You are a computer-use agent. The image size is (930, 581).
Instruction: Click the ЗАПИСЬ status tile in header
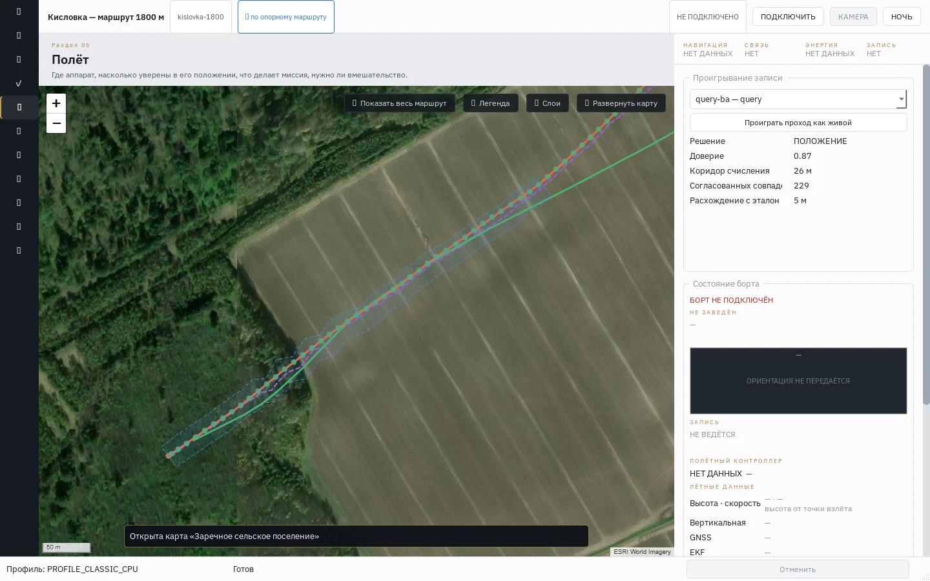(882, 50)
